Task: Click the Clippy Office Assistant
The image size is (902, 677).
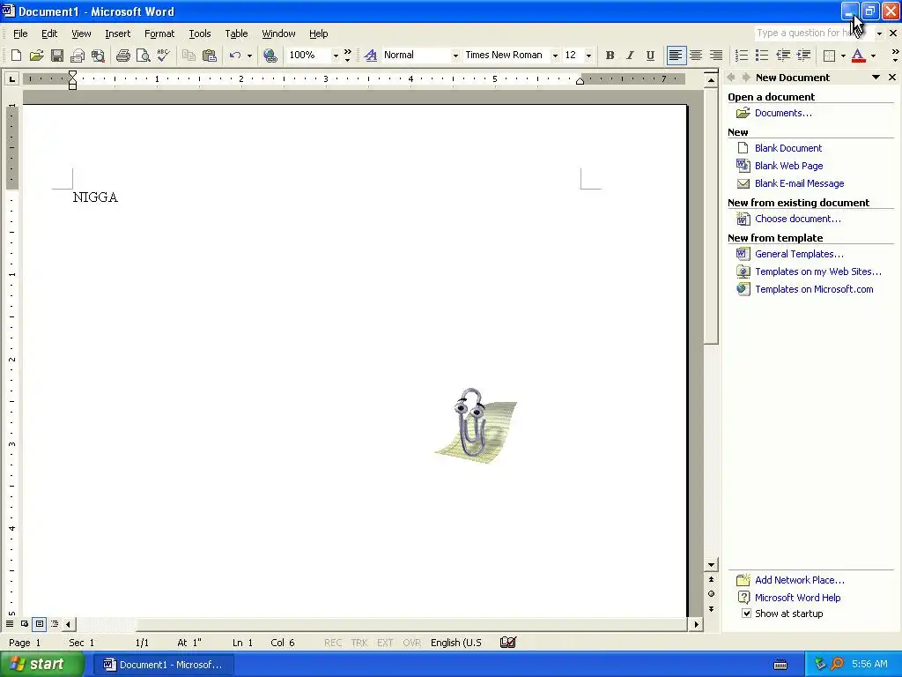Action: point(475,425)
